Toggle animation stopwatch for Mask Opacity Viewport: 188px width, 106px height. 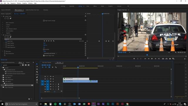tap(6, 45)
